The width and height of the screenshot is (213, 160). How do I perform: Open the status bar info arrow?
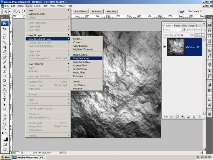[x=61, y=153]
